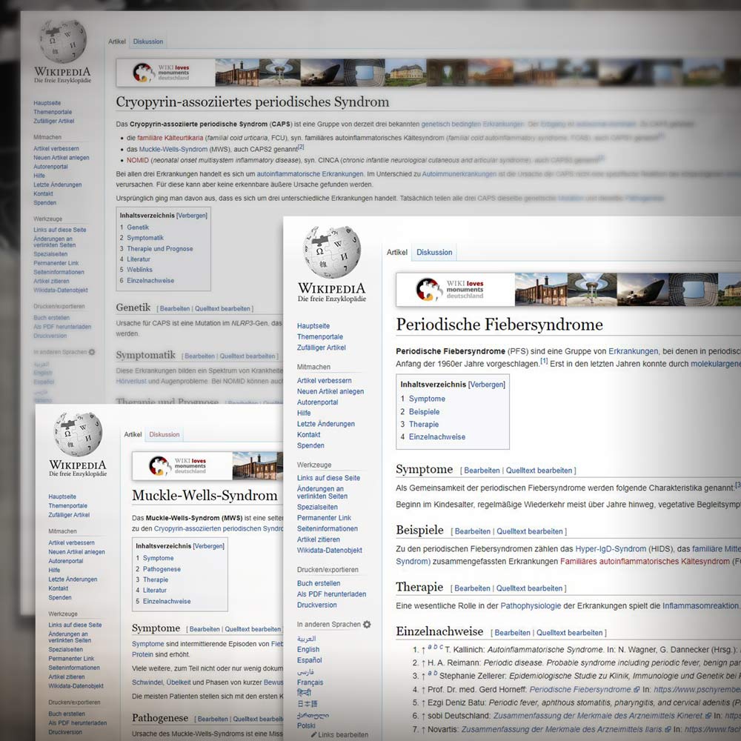Screen dimensions: 741x741
Task: Click the Wikipedia globe logo on Cryopyrin-assoziiertes page
Action: point(63,41)
